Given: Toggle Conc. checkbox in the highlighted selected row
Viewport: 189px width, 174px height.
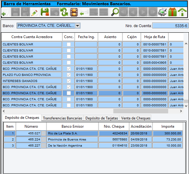Looking at the screenshot, I should (69, 93).
